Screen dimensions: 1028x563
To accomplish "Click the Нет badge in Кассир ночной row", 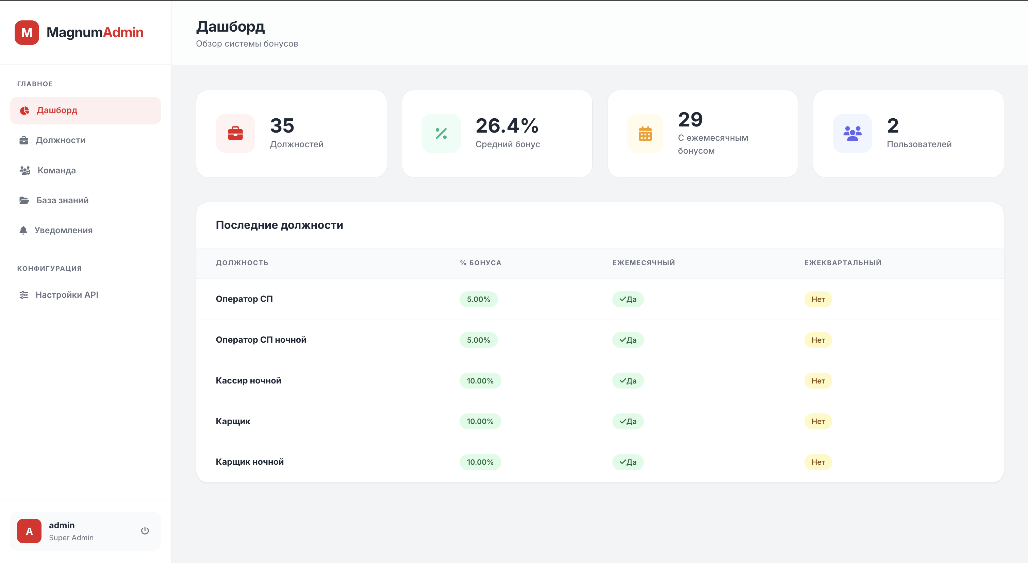I will [x=818, y=381].
